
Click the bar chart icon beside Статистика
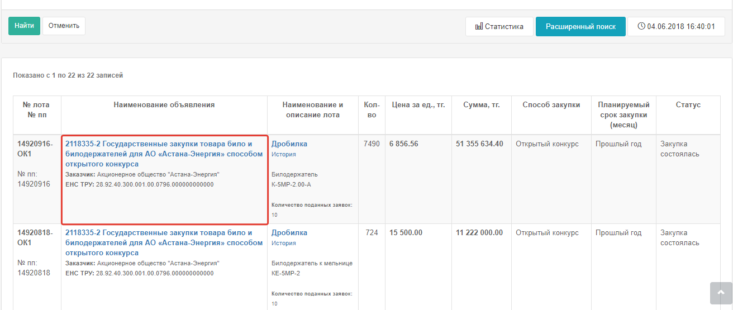479,26
